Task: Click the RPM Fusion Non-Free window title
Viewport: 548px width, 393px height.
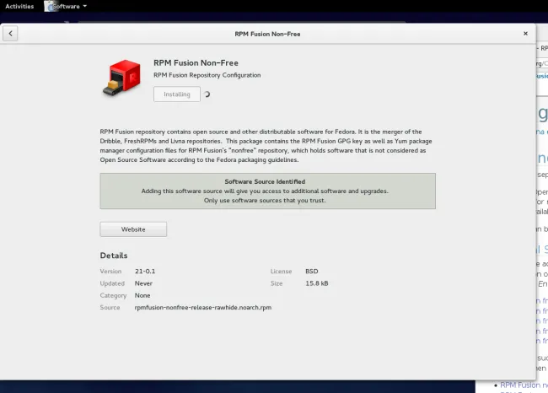Action: tap(267, 34)
